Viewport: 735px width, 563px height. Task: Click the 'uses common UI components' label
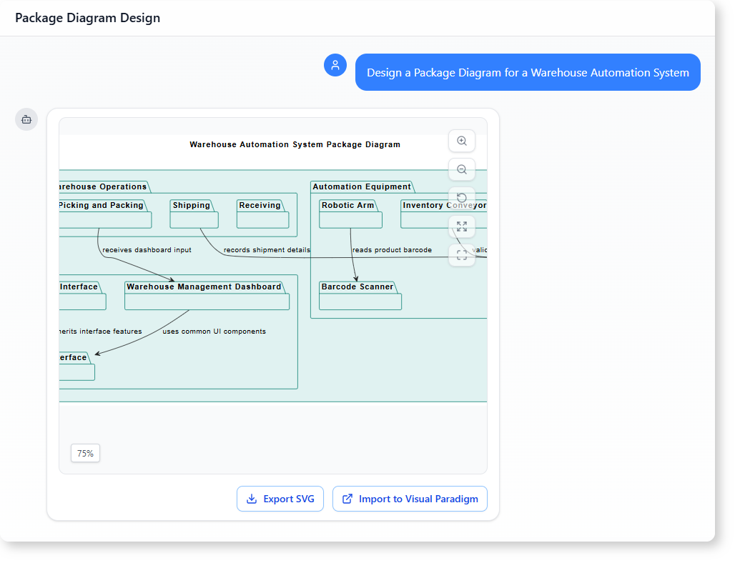point(214,332)
